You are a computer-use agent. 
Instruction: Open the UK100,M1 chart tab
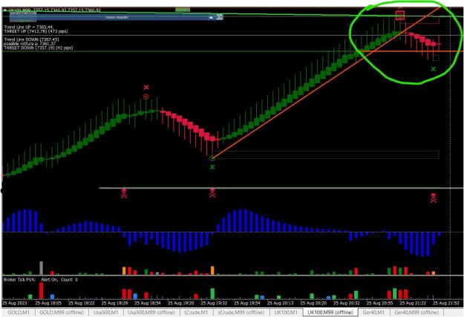click(286, 313)
